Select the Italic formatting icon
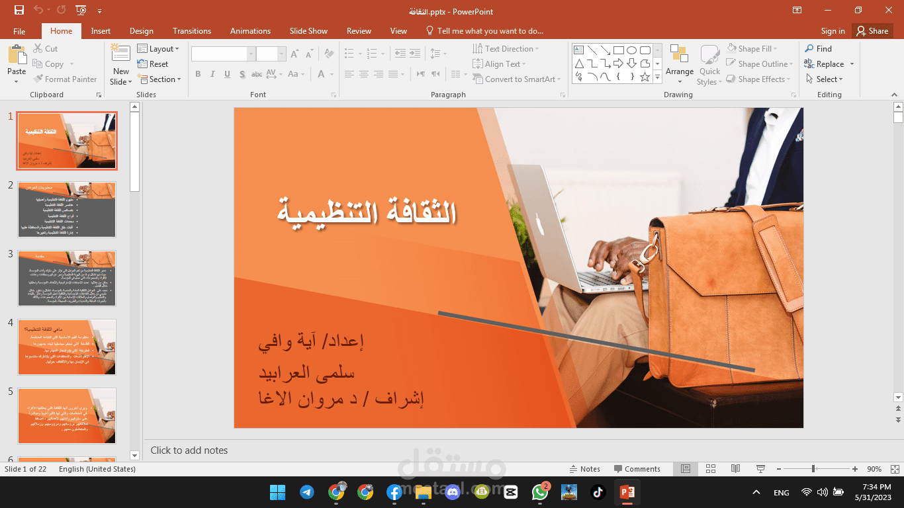904x508 pixels. point(212,74)
